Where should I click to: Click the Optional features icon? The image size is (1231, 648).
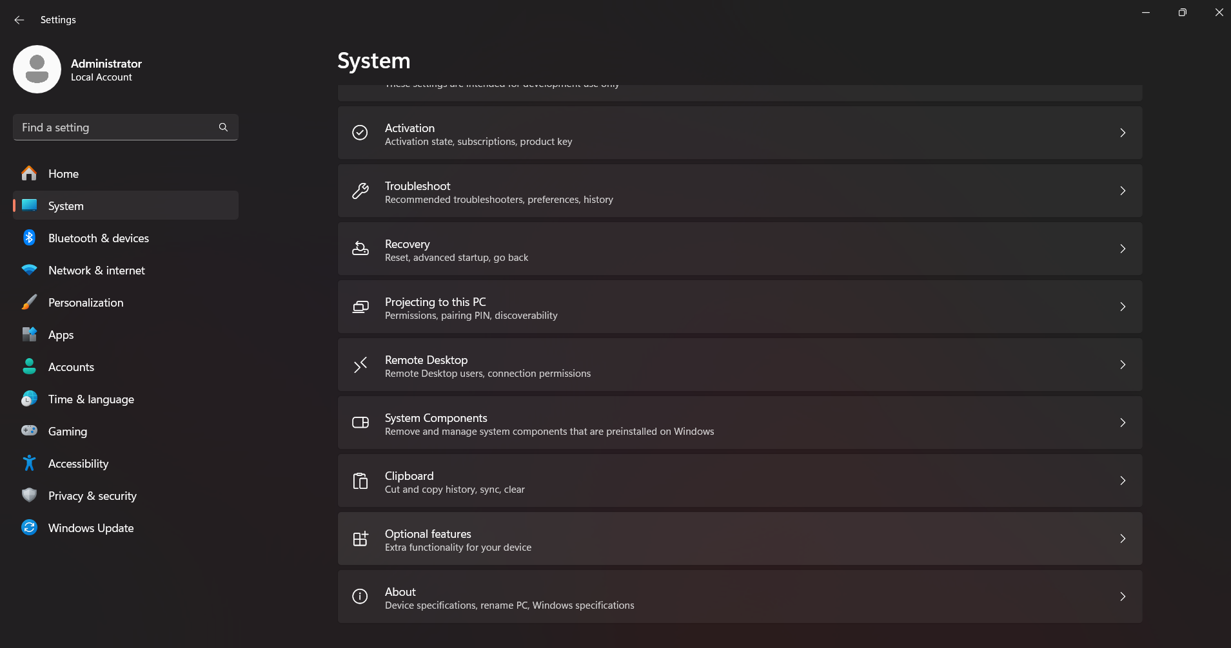pyautogui.click(x=360, y=539)
